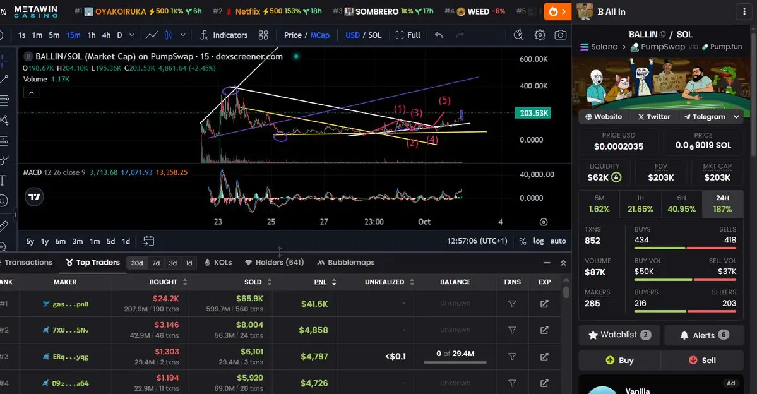The image size is (757, 394).
Task: Click the green Buy button
Action: coord(619,360)
